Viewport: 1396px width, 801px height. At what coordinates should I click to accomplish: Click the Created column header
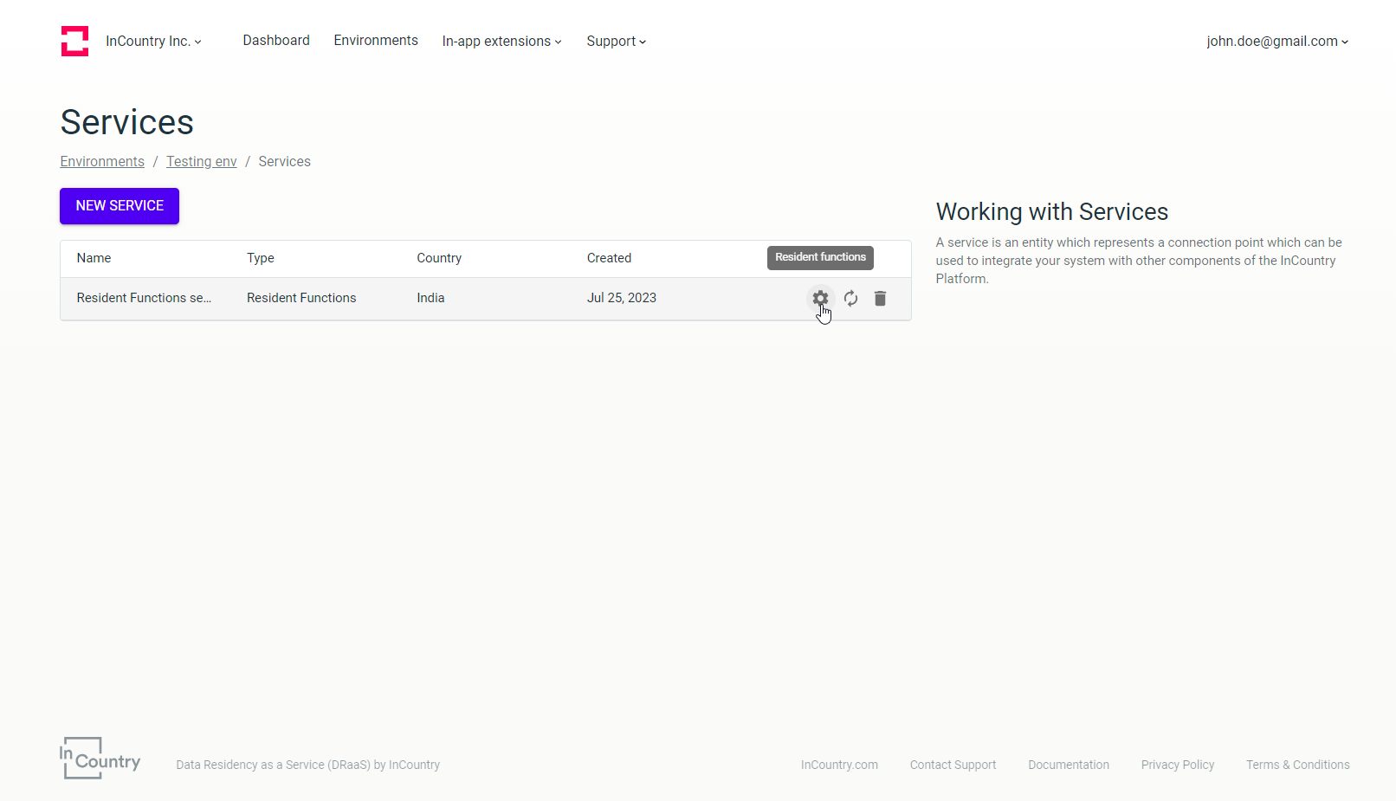tap(609, 258)
